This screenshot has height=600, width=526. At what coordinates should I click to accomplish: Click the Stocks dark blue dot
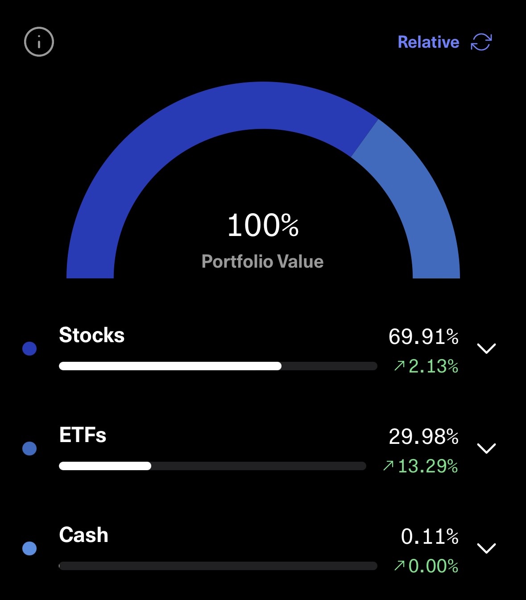[29, 348]
